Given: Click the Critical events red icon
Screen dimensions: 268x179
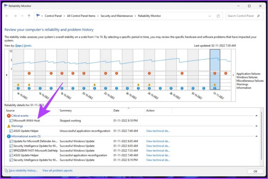Looking at the screenshot, I should pos(9,116).
